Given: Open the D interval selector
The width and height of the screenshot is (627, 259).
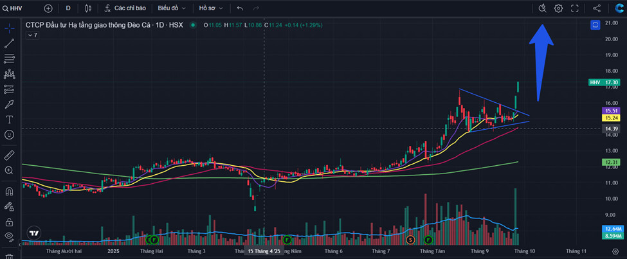Looking at the screenshot, I should tap(68, 8).
